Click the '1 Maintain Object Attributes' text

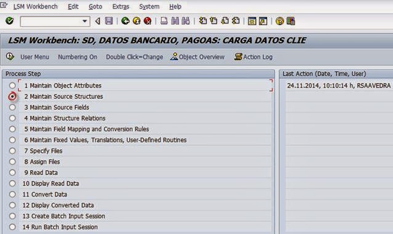click(63, 85)
